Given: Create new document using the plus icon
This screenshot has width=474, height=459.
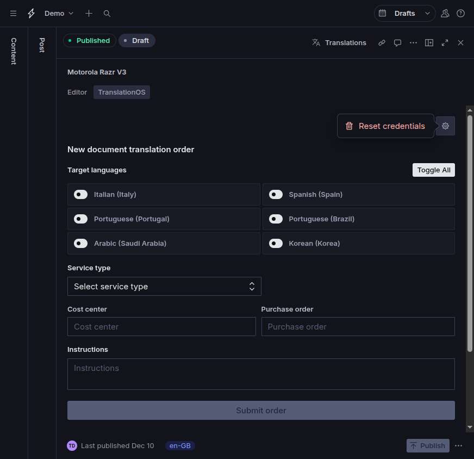Looking at the screenshot, I should (89, 13).
